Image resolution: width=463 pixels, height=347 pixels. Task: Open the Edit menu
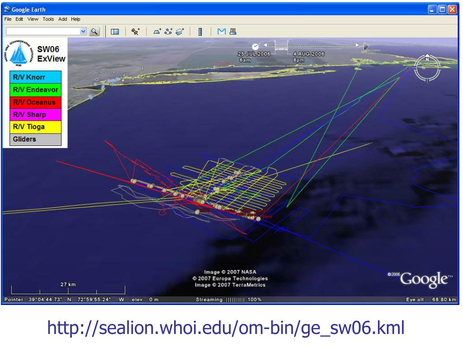tap(19, 19)
